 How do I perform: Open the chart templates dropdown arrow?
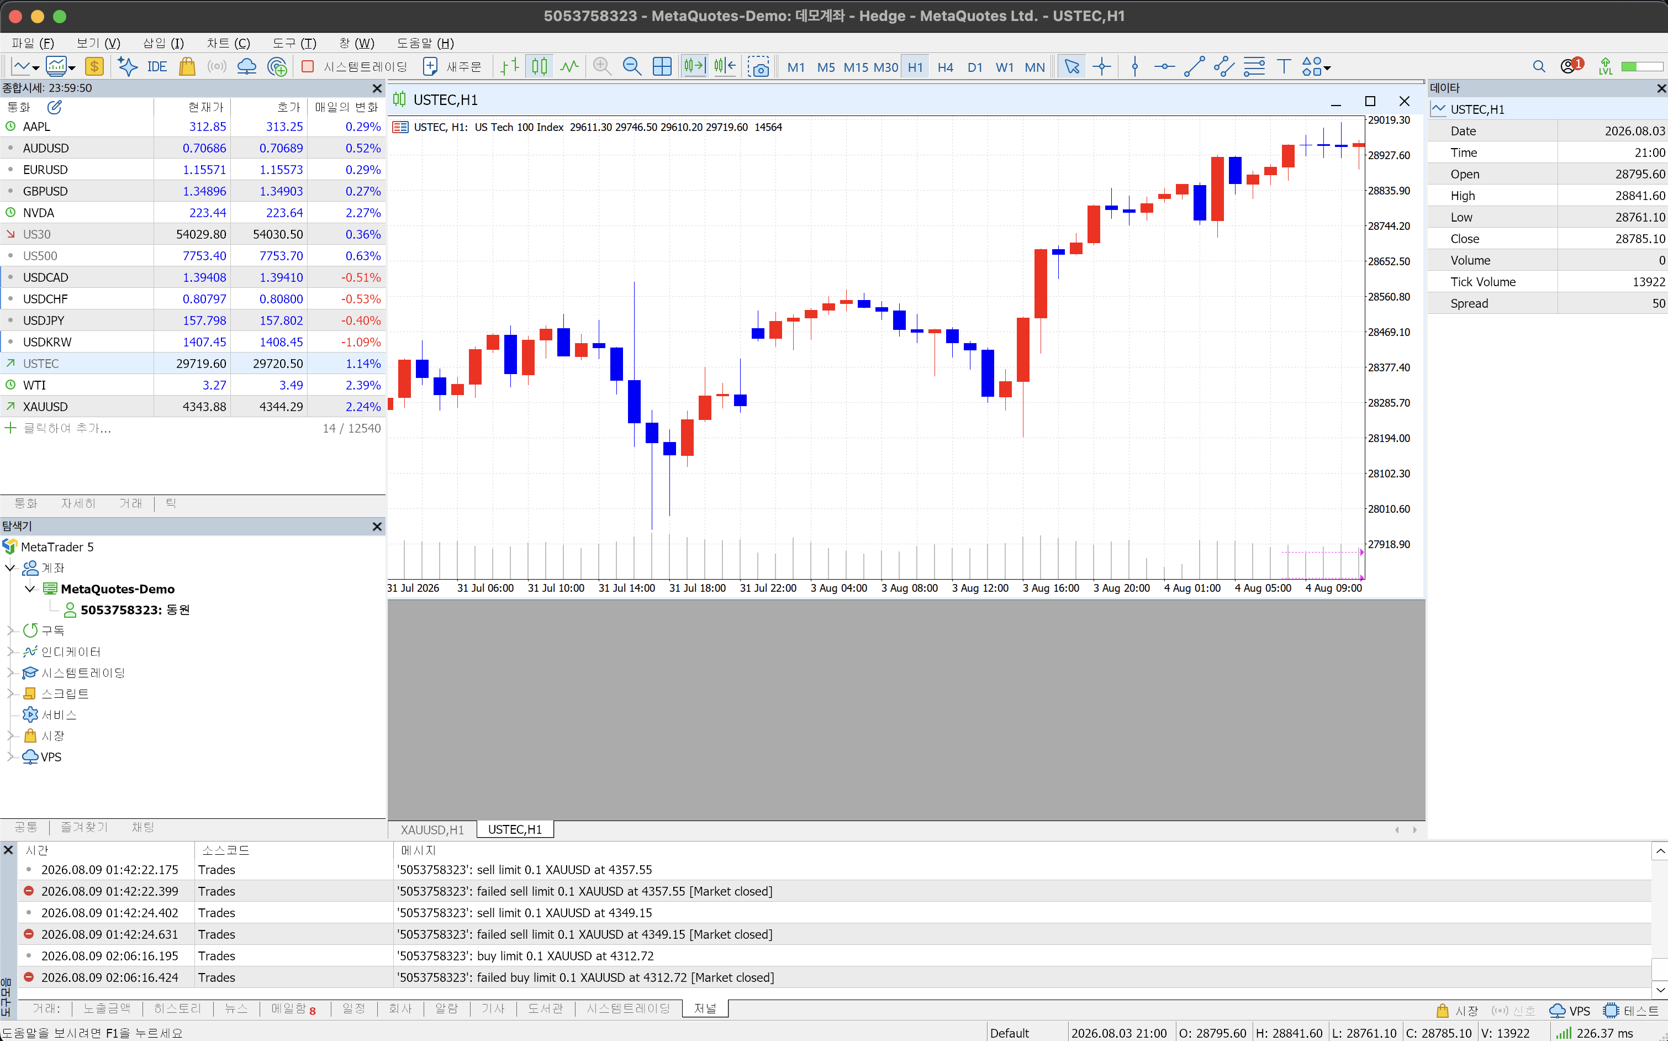(x=71, y=67)
